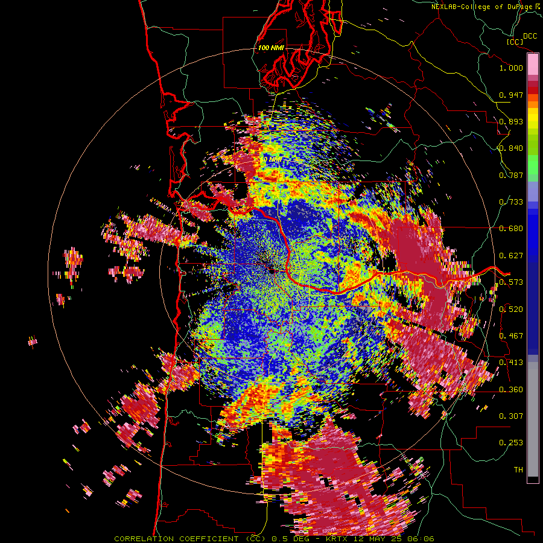Click the 0.787 scale value

511,175
